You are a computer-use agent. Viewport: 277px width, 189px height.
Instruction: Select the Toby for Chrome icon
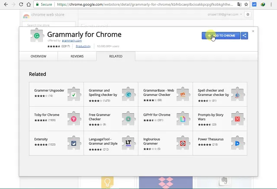(74, 118)
